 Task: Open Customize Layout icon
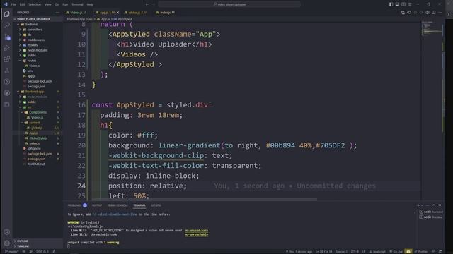[410, 4]
